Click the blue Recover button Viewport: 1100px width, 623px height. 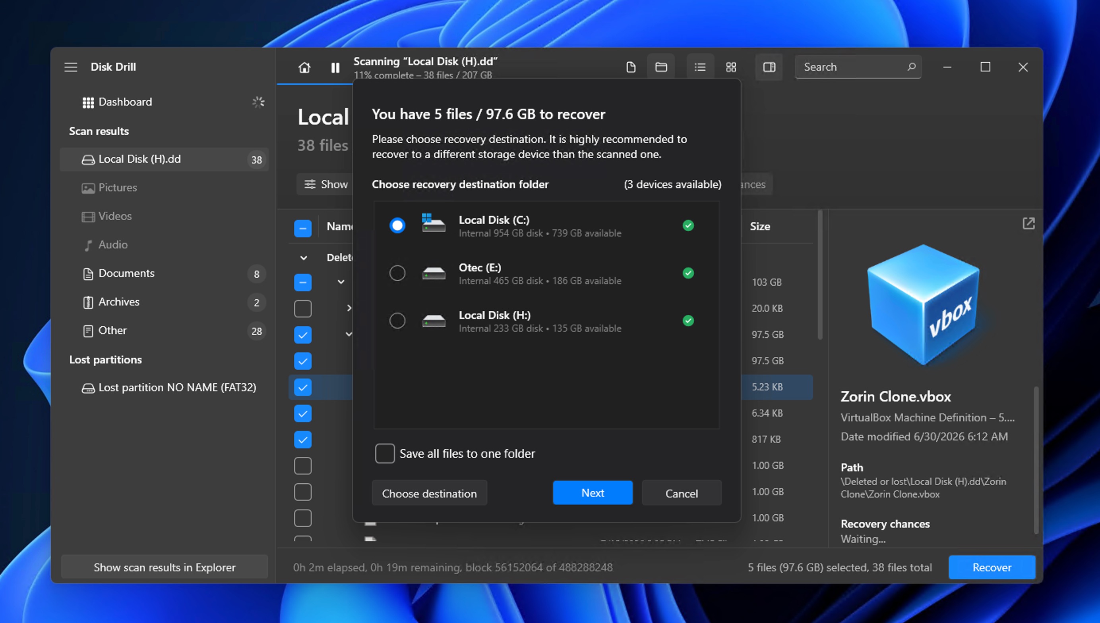(992, 567)
